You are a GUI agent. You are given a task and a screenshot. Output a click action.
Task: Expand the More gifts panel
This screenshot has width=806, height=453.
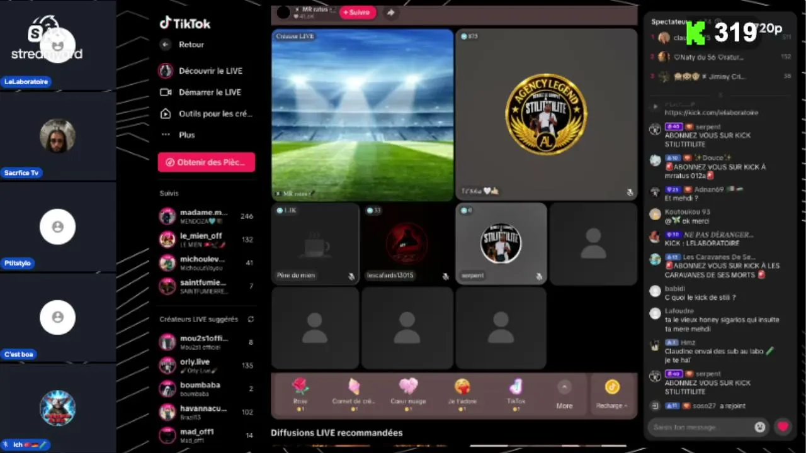tap(564, 395)
